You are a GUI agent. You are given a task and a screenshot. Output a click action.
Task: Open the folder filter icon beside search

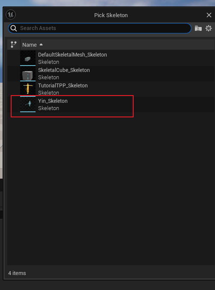pos(198,28)
